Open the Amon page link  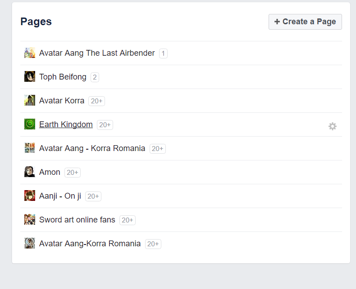[x=50, y=172]
